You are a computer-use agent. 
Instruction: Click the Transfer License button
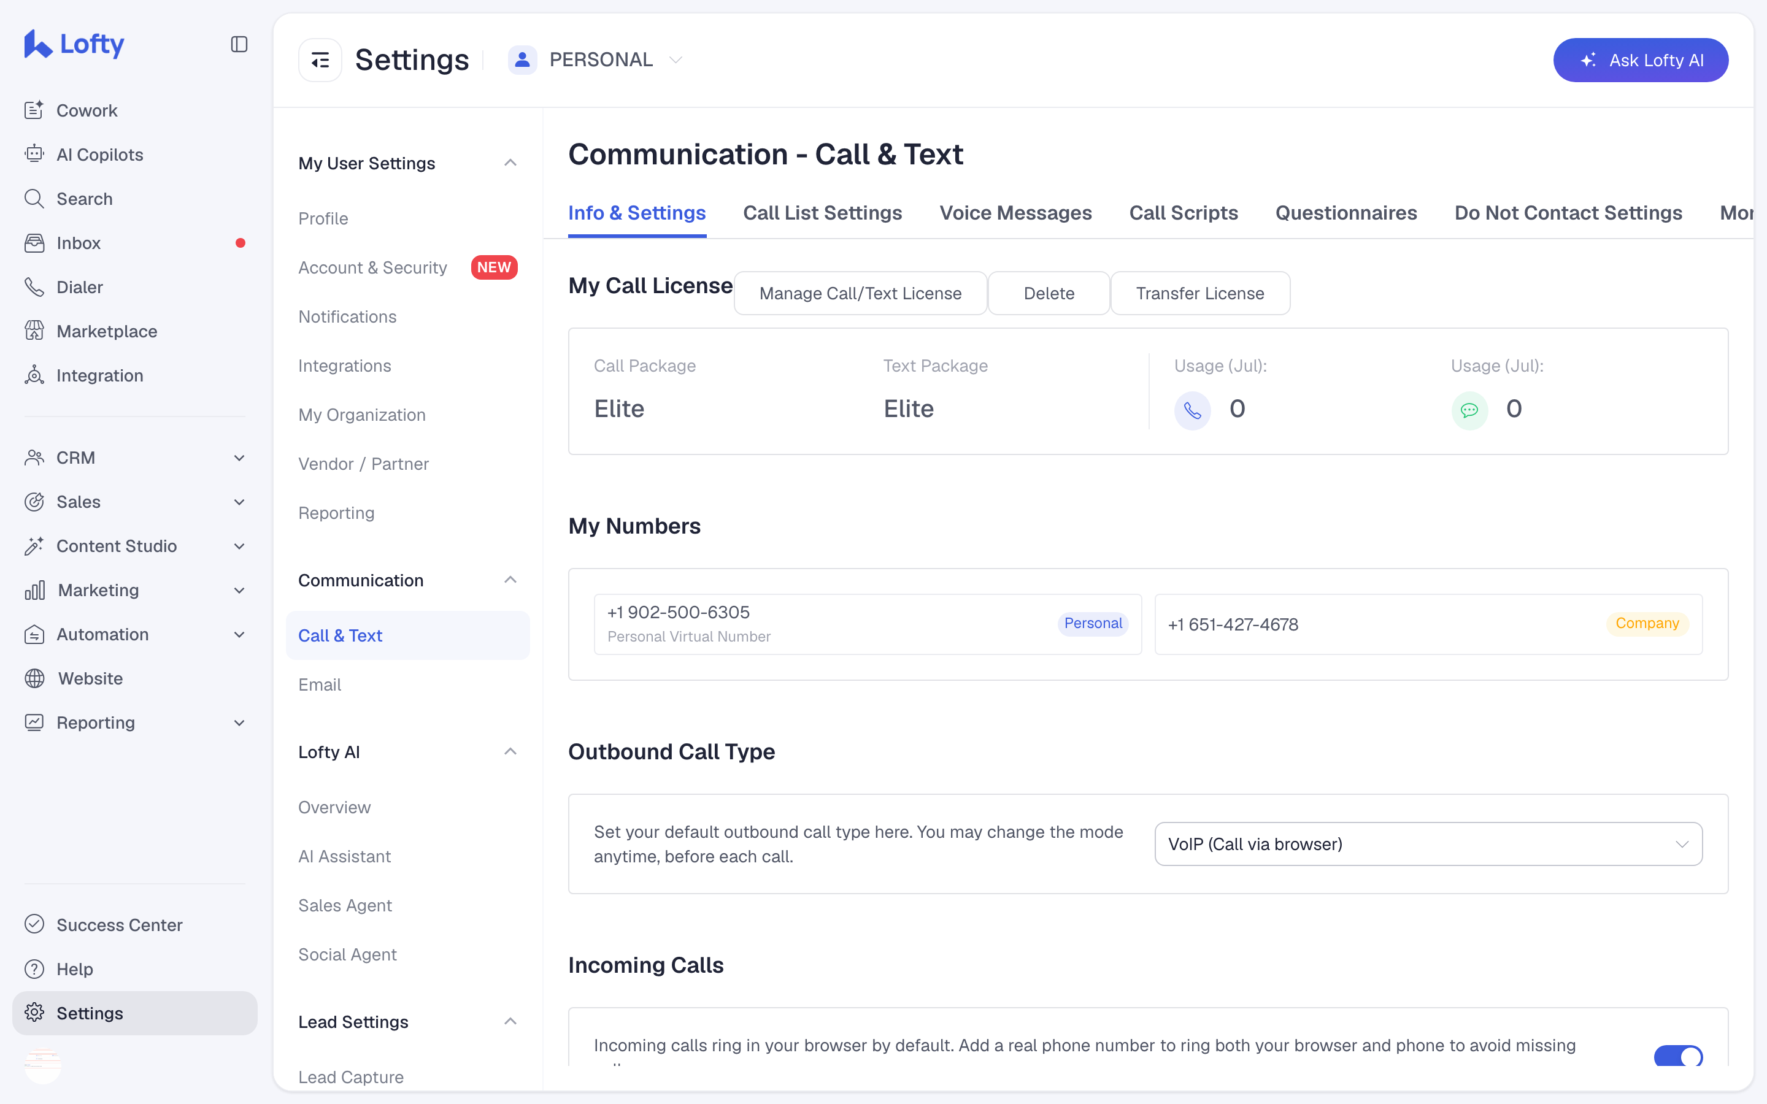pyautogui.click(x=1199, y=293)
